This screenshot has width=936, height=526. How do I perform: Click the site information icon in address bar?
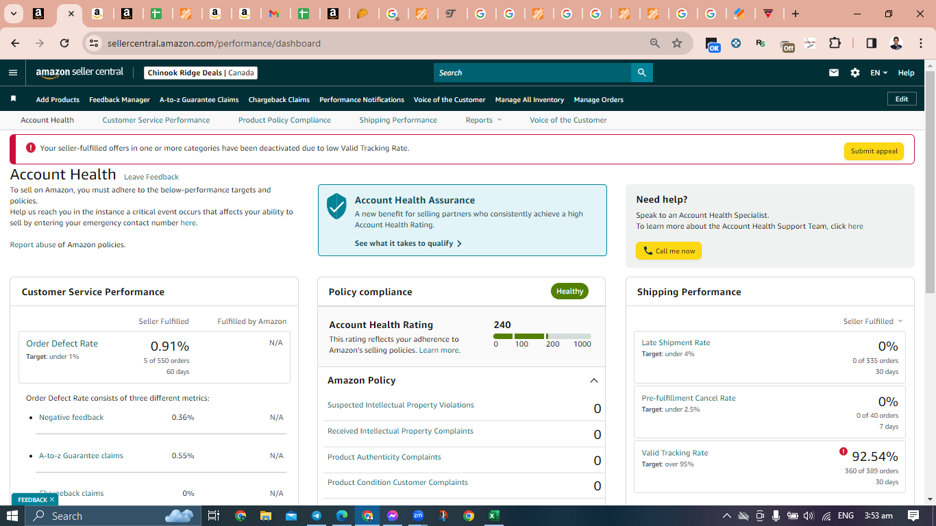point(94,43)
